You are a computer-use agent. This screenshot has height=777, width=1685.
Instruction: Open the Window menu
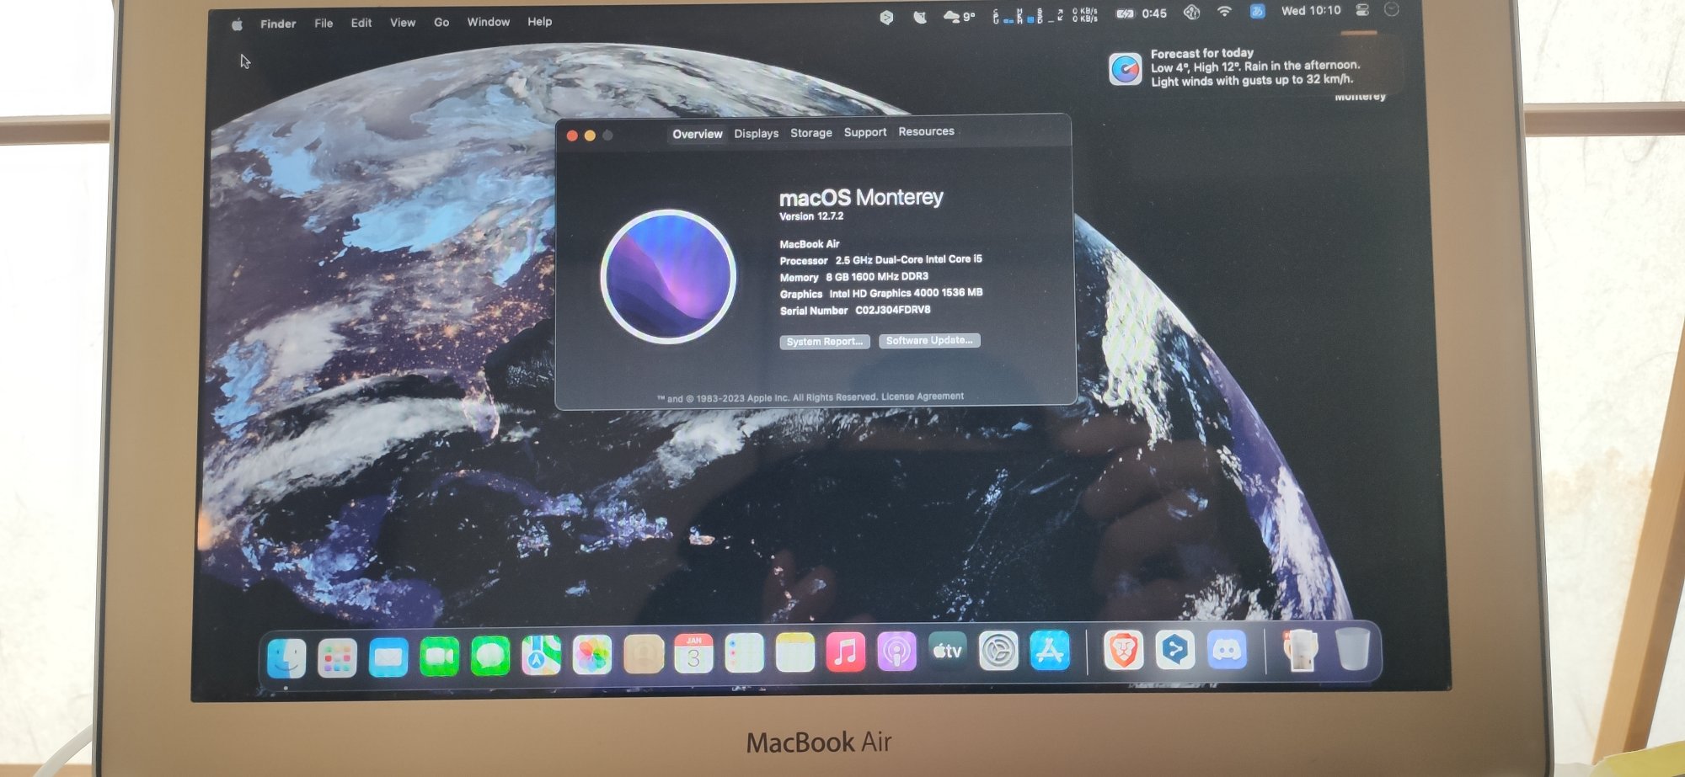(489, 22)
